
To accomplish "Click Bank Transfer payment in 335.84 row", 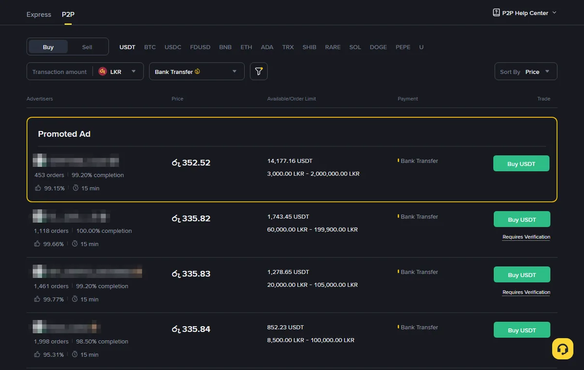I will point(418,327).
